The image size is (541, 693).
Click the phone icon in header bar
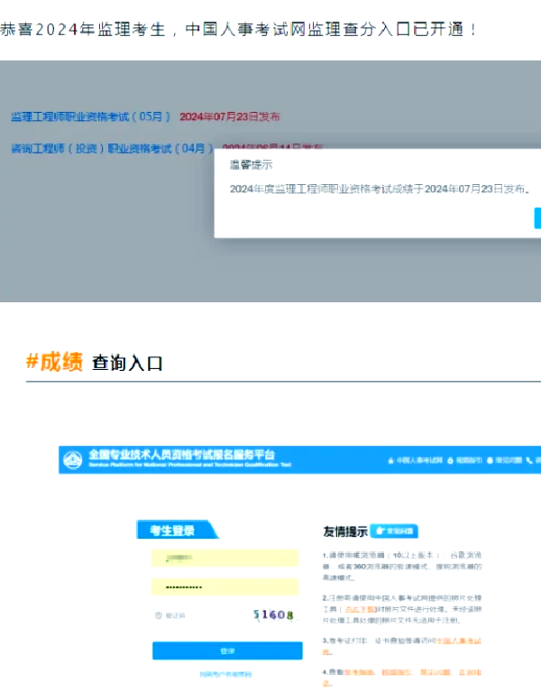click(x=529, y=460)
